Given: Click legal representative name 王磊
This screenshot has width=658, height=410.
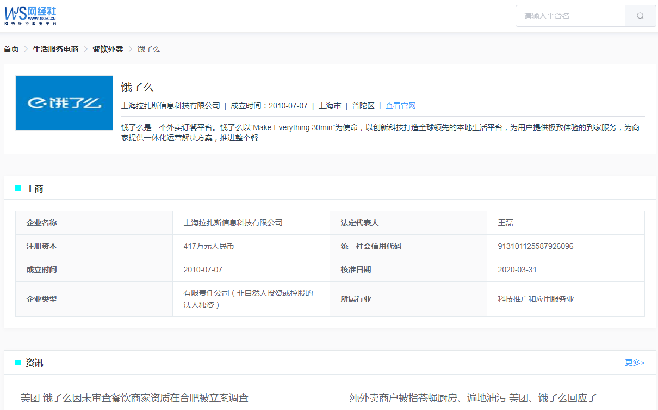Looking at the screenshot, I should (506, 223).
